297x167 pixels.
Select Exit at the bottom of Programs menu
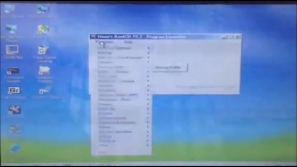point(102,152)
